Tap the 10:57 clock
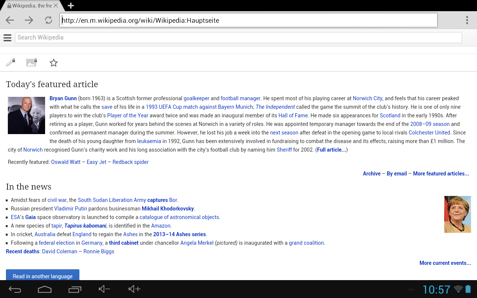The height and width of the screenshot is (298, 477). [x=436, y=289]
